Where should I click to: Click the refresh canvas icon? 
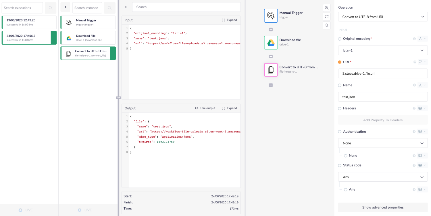326,17
